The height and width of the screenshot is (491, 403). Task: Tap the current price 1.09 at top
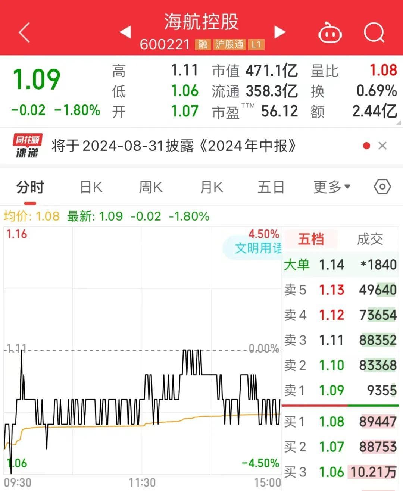pos(36,79)
